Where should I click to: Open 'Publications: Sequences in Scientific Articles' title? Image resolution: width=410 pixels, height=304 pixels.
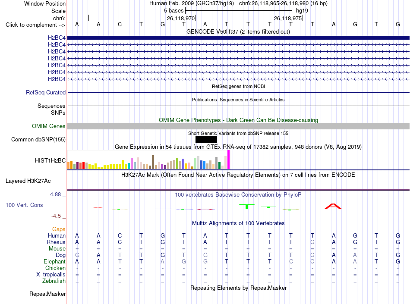pyautogui.click(x=238, y=100)
